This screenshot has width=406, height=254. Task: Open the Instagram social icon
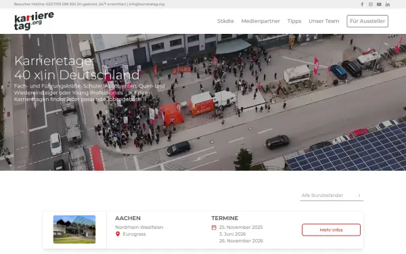[371, 4]
